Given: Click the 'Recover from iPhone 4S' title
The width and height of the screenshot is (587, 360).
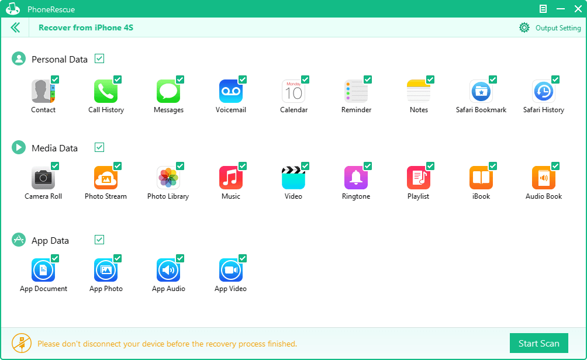Looking at the screenshot, I should click(x=86, y=27).
